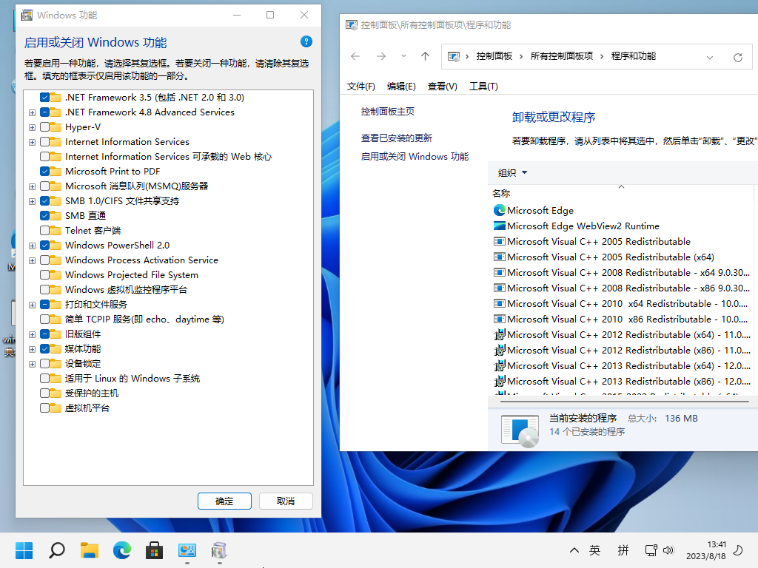The image size is (758, 568).
Task: Select the Edge WebView2 Runtime icon
Action: tap(499, 226)
